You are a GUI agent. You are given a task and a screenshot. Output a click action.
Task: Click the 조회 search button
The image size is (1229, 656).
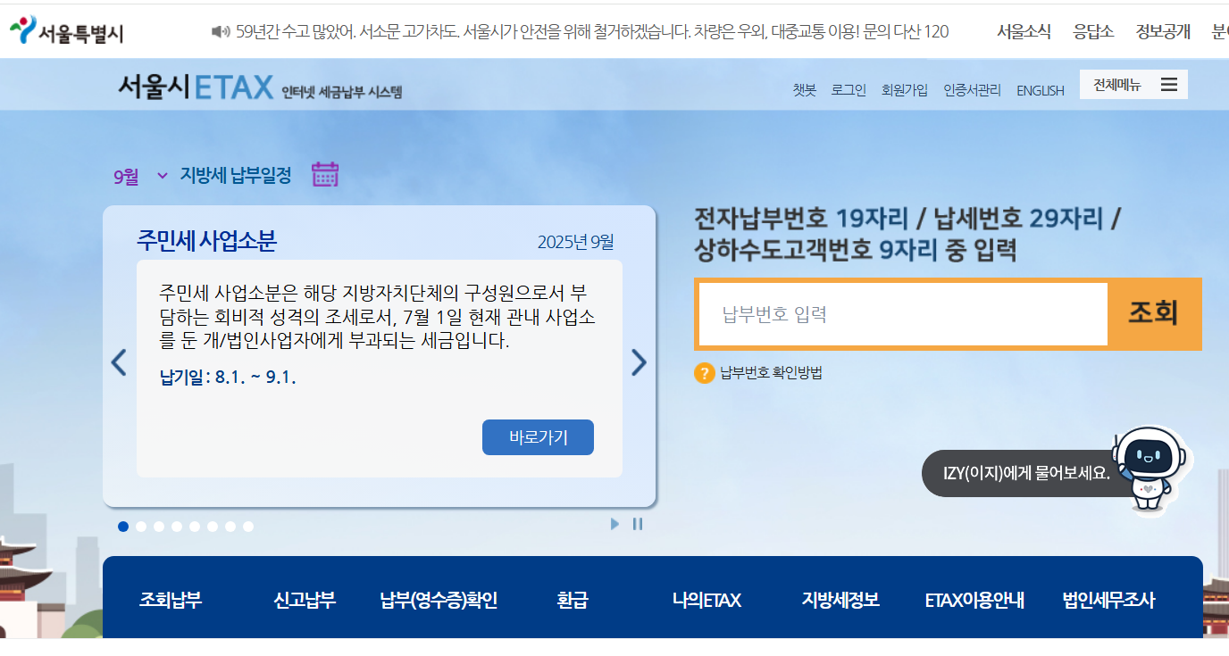pos(1154,313)
